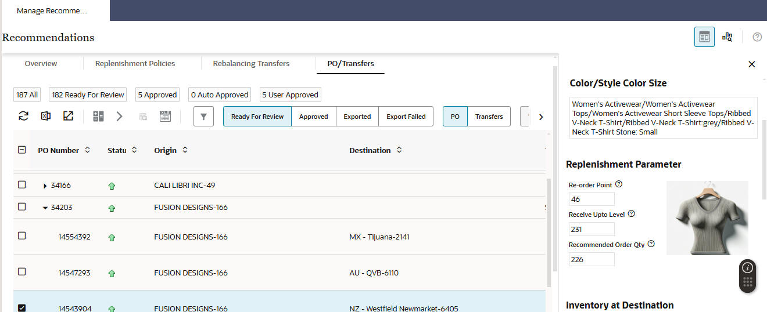Click the XLS calendar grid icon

click(x=165, y=116)
